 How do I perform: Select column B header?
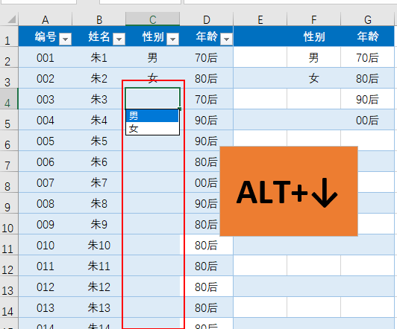point(99,19)
